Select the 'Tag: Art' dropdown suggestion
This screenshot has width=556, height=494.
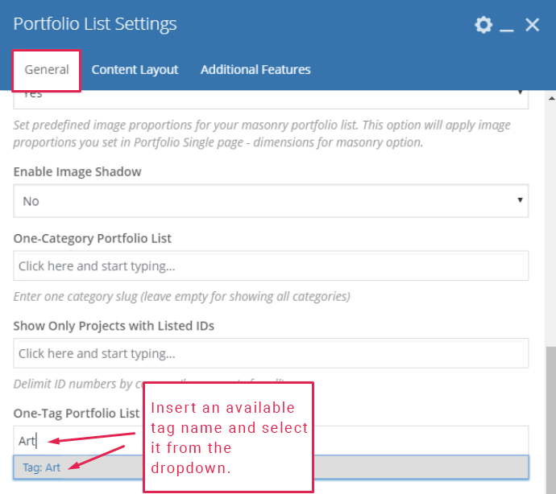point(42,467)
